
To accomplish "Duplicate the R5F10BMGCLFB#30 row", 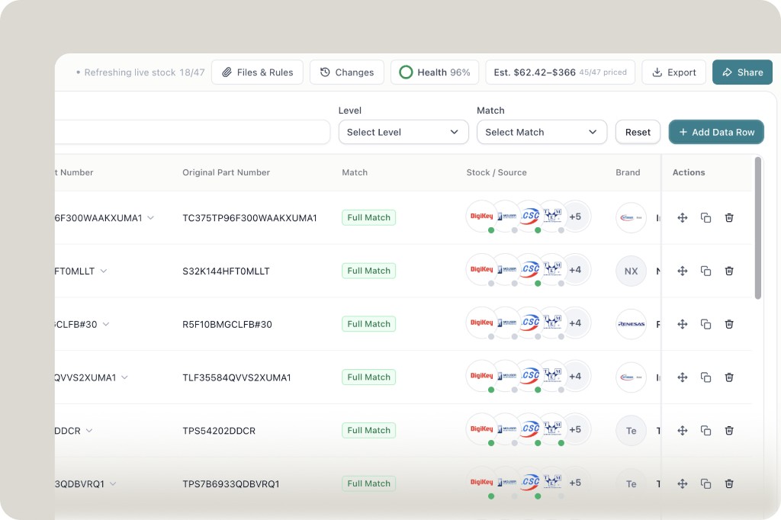I will [x=705, y=324].
